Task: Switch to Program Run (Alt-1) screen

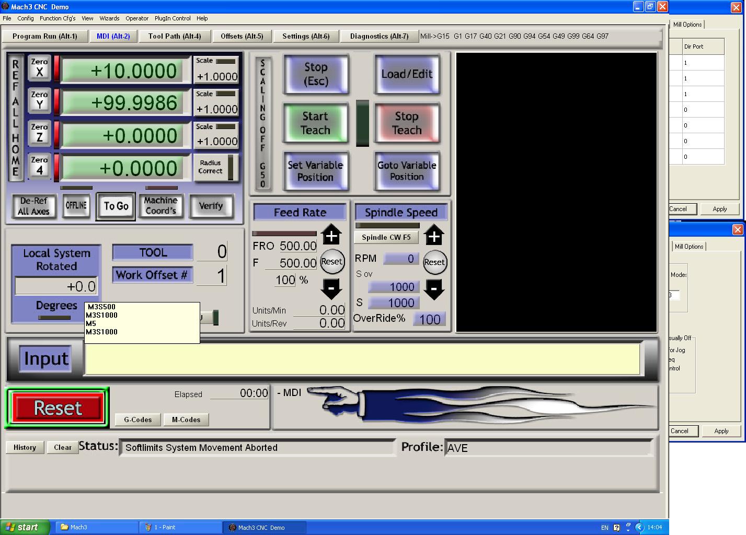Action: 45,36
